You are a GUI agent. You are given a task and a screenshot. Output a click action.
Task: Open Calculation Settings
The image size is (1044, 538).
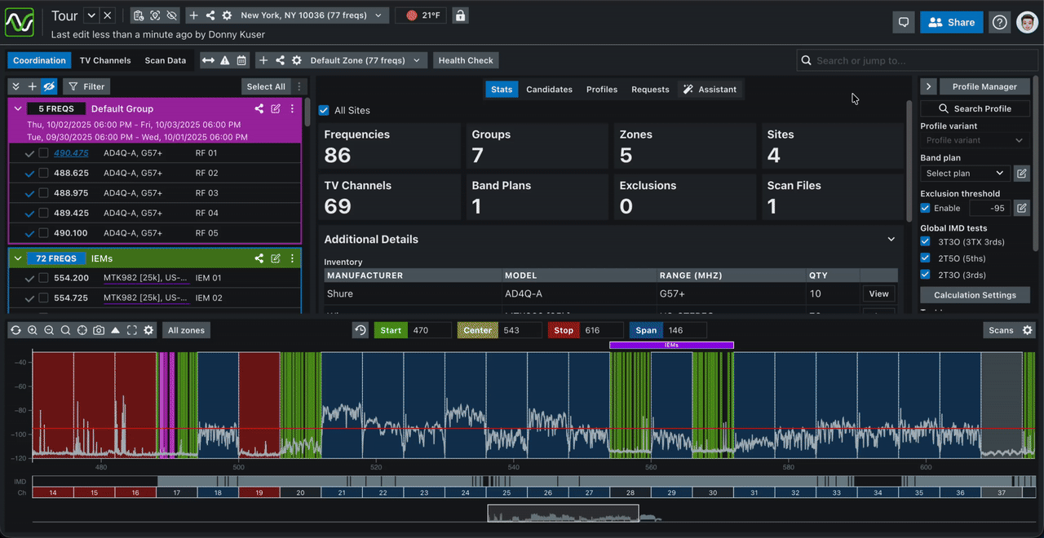(975, 295)
